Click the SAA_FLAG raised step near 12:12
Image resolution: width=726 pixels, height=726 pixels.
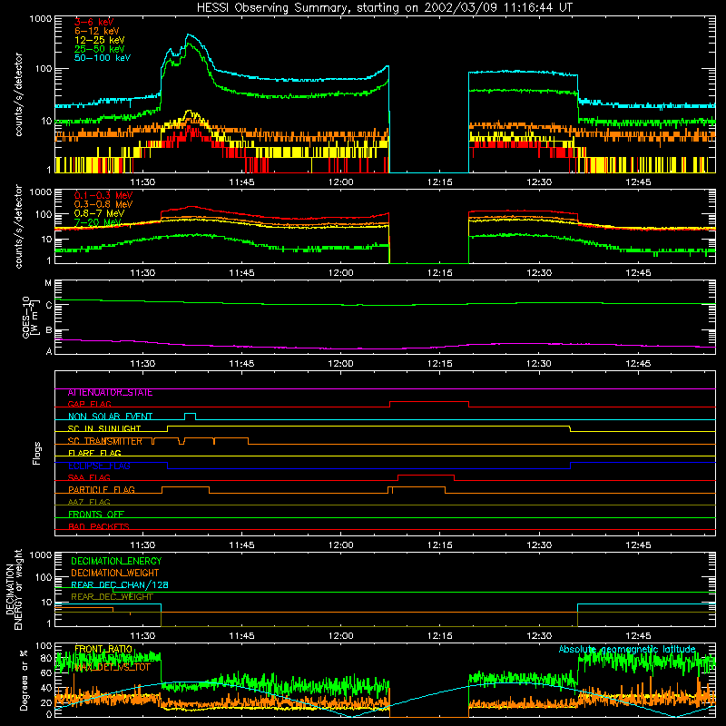pos(426,476)
